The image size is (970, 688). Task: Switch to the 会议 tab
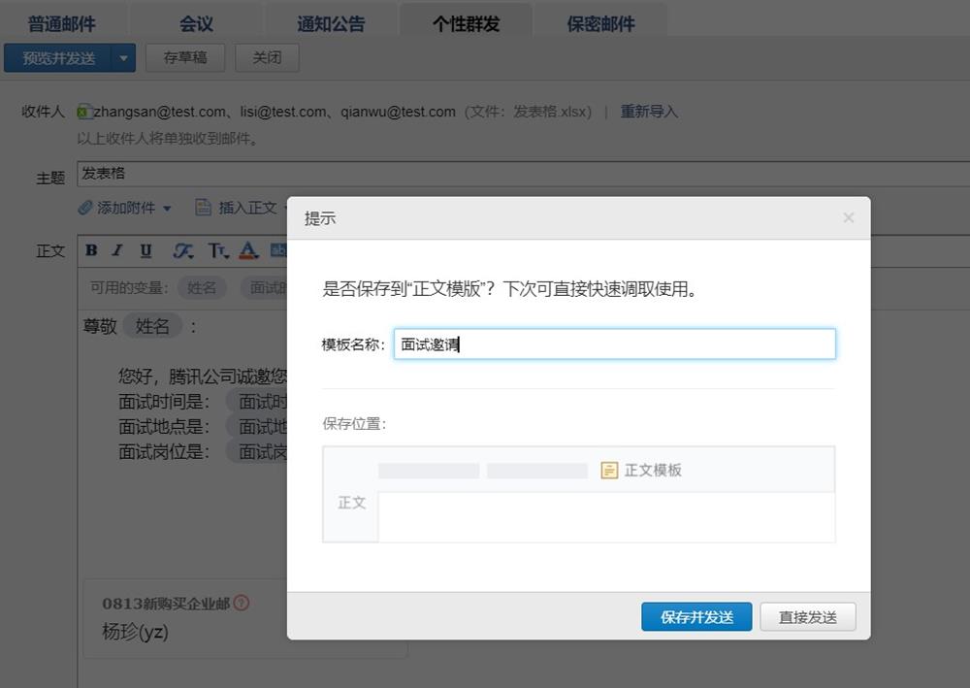pyautogui.click(x=196, y=24)
